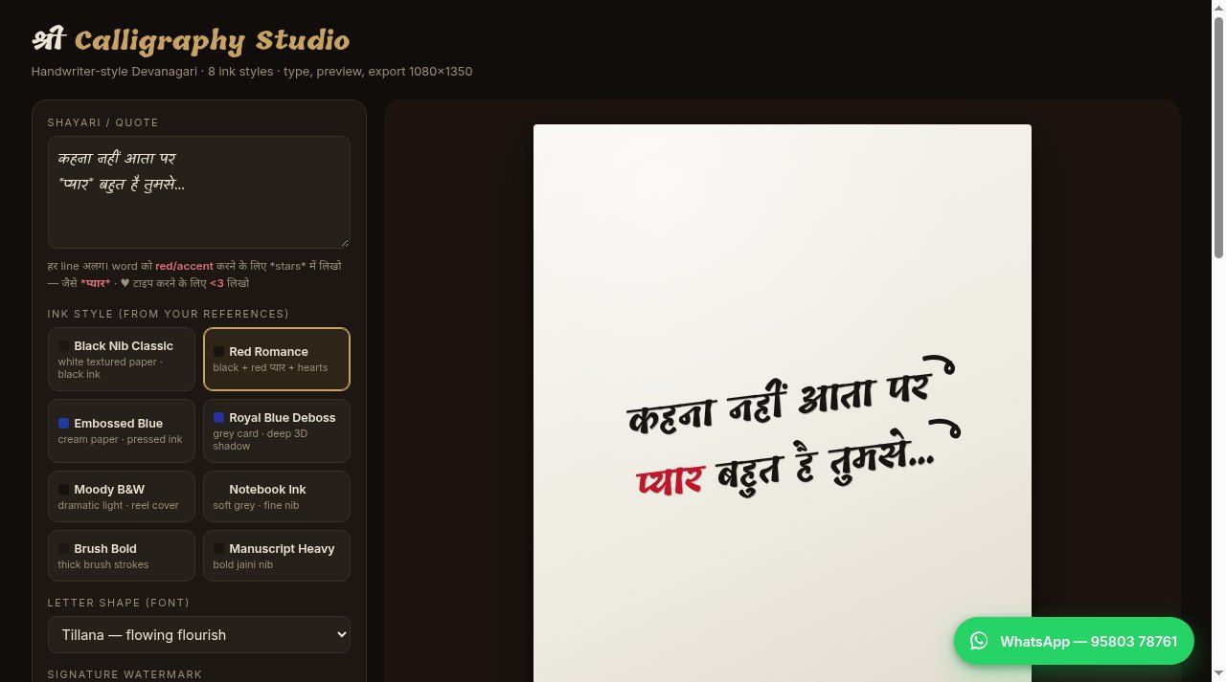Click the 'LETTER SHAPE (FONT)' label
Image resolution: width=1226 pixels, height=682 pixels.
[x=119, y=603]
